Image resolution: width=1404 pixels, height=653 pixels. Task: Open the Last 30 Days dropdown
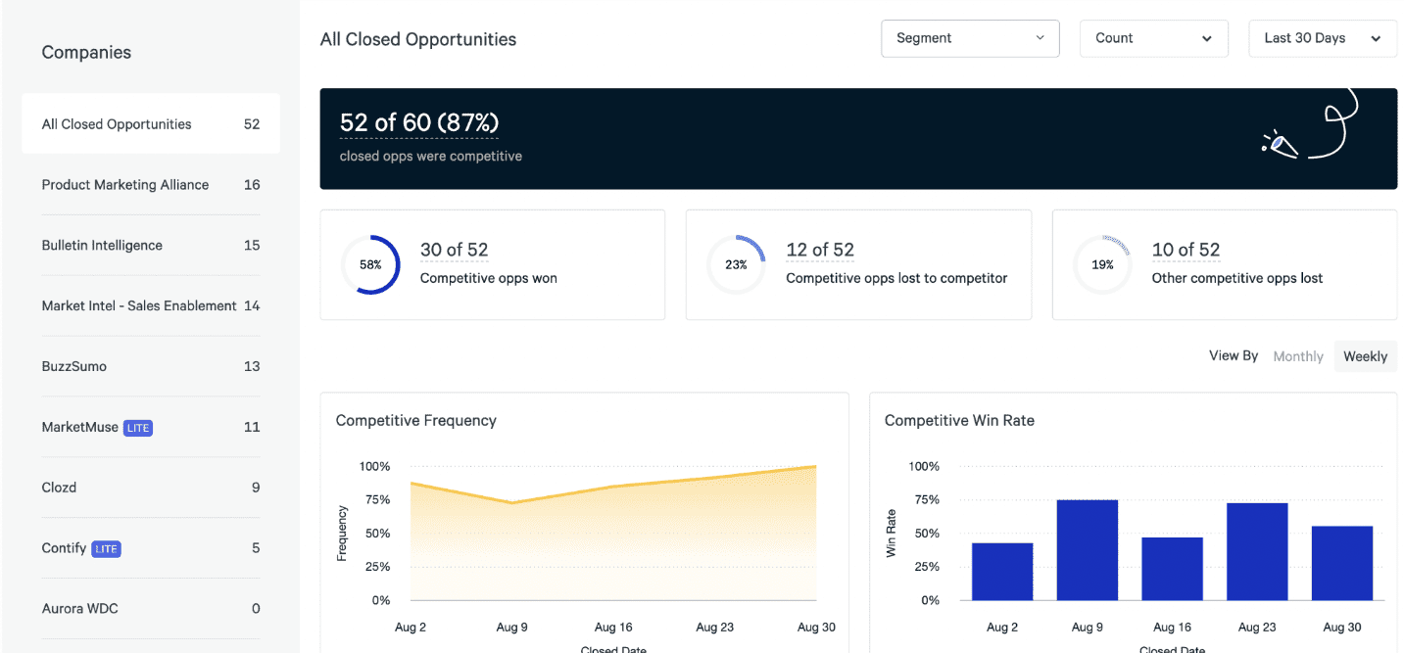pos(1323,38)
